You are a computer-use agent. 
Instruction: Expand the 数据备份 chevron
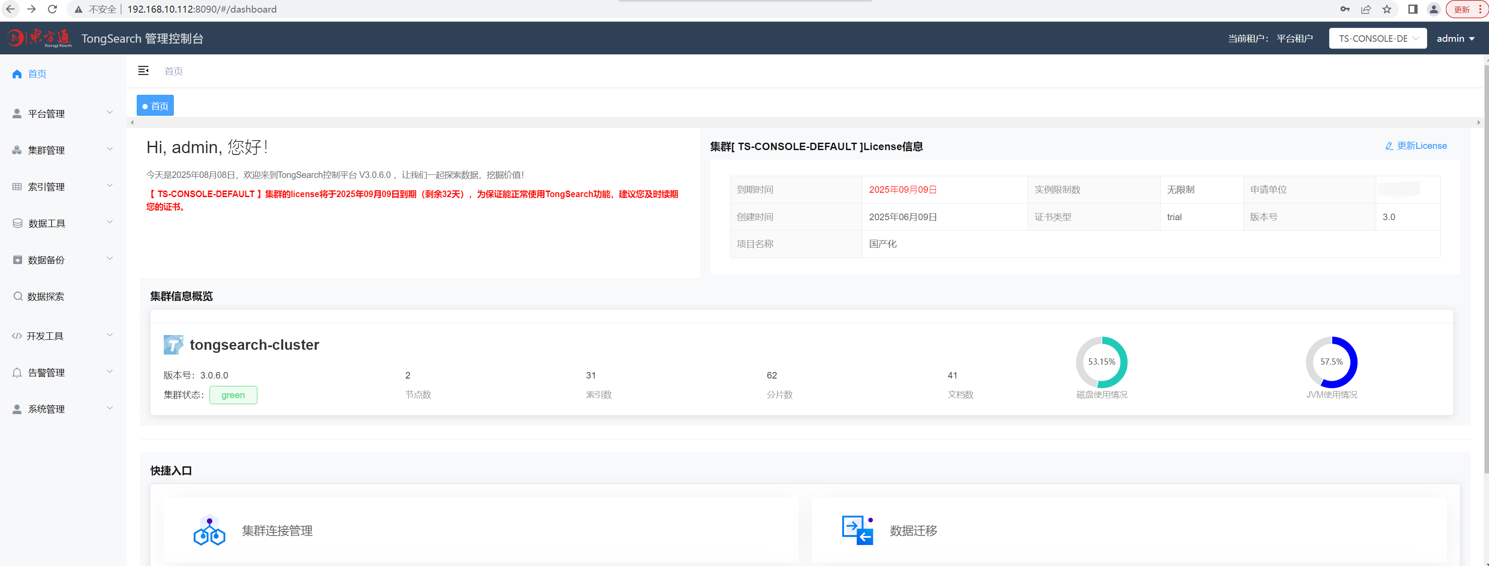(110, 258)
